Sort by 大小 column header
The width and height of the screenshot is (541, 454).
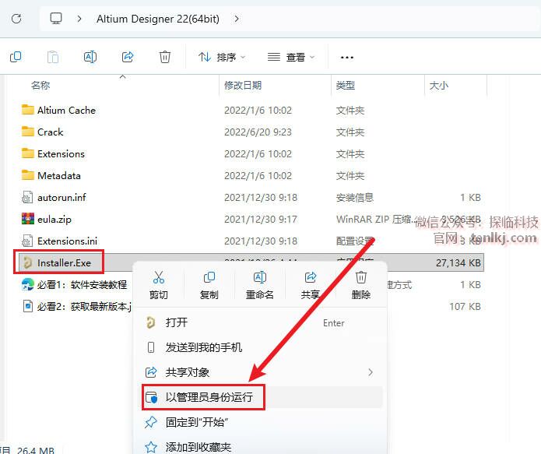(x=438, y=85)
